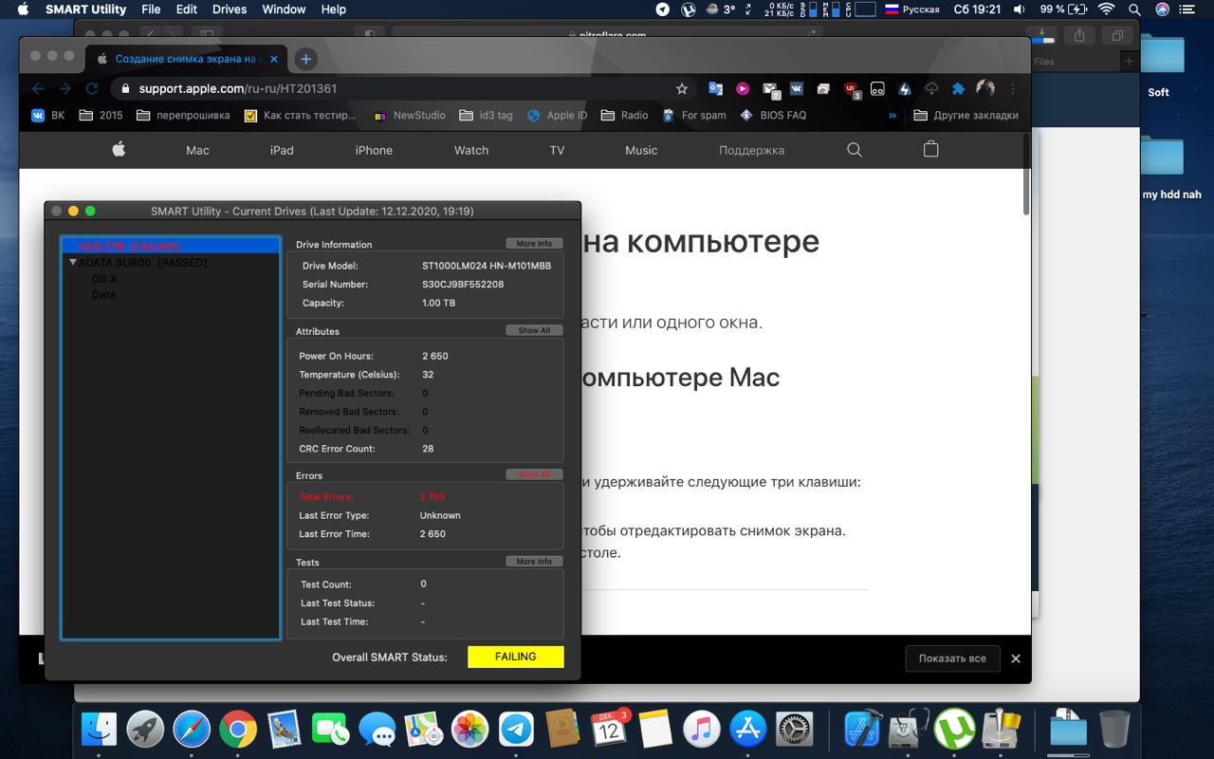Open the Edit menu
The width and height of the screenshot is (1214, 759).
[x=187, y=9]
